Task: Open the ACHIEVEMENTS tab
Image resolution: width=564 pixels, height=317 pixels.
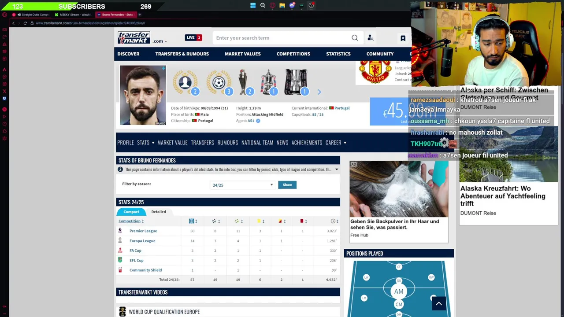Action: 307,143
